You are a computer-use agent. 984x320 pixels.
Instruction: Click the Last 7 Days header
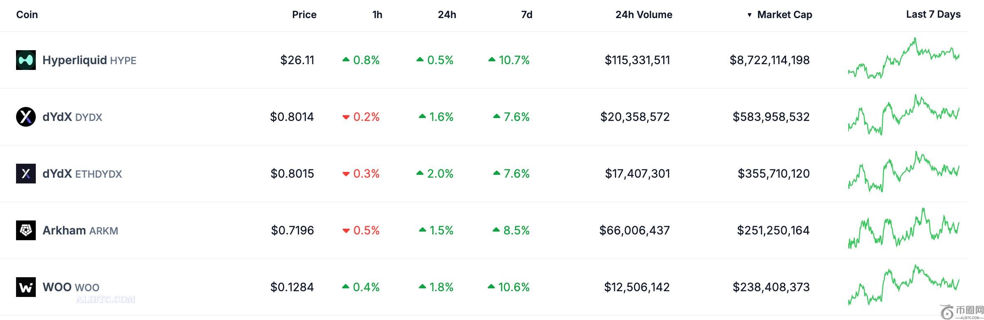933,15
